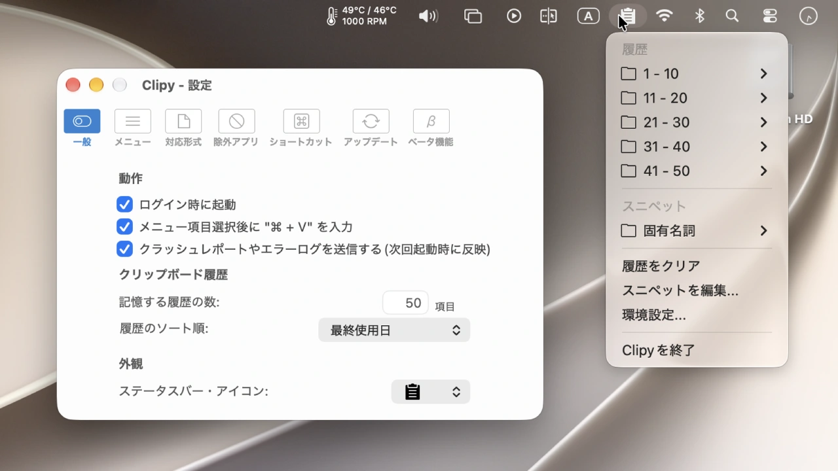Minimize the Clipy preferences window

(96, 85)
